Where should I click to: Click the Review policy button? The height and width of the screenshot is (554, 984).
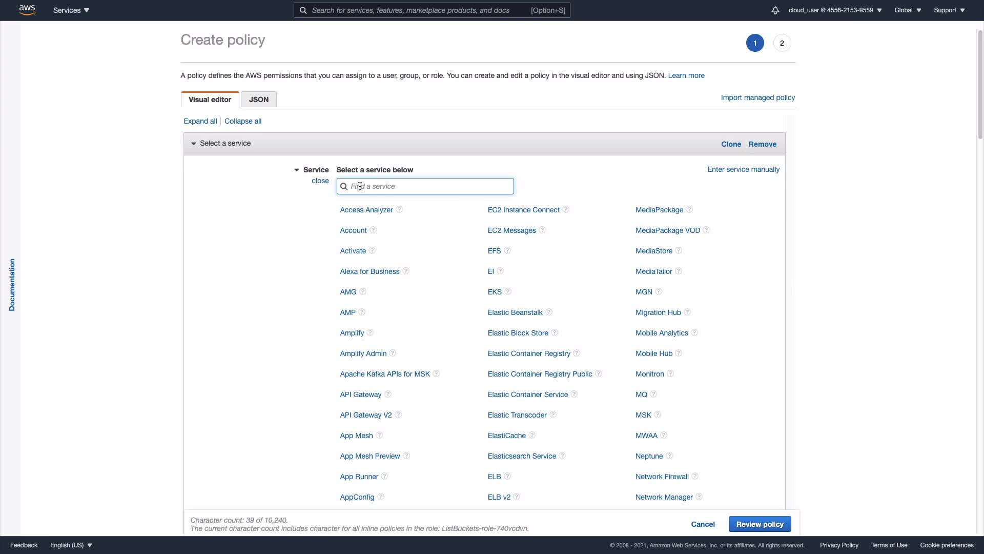(760, 524)
